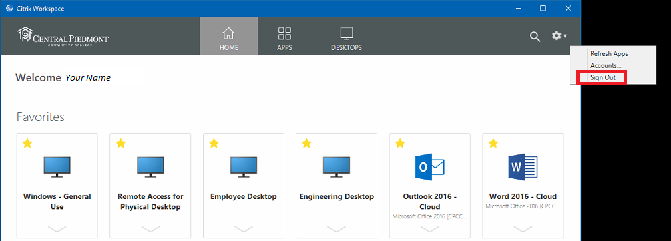Expand details chevron for Windows - General Use
The width and height of the screenshot is (671, 241).
(57, 229)
